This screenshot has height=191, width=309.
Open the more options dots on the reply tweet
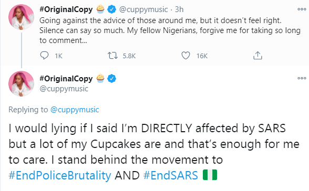tap(302, 78)
